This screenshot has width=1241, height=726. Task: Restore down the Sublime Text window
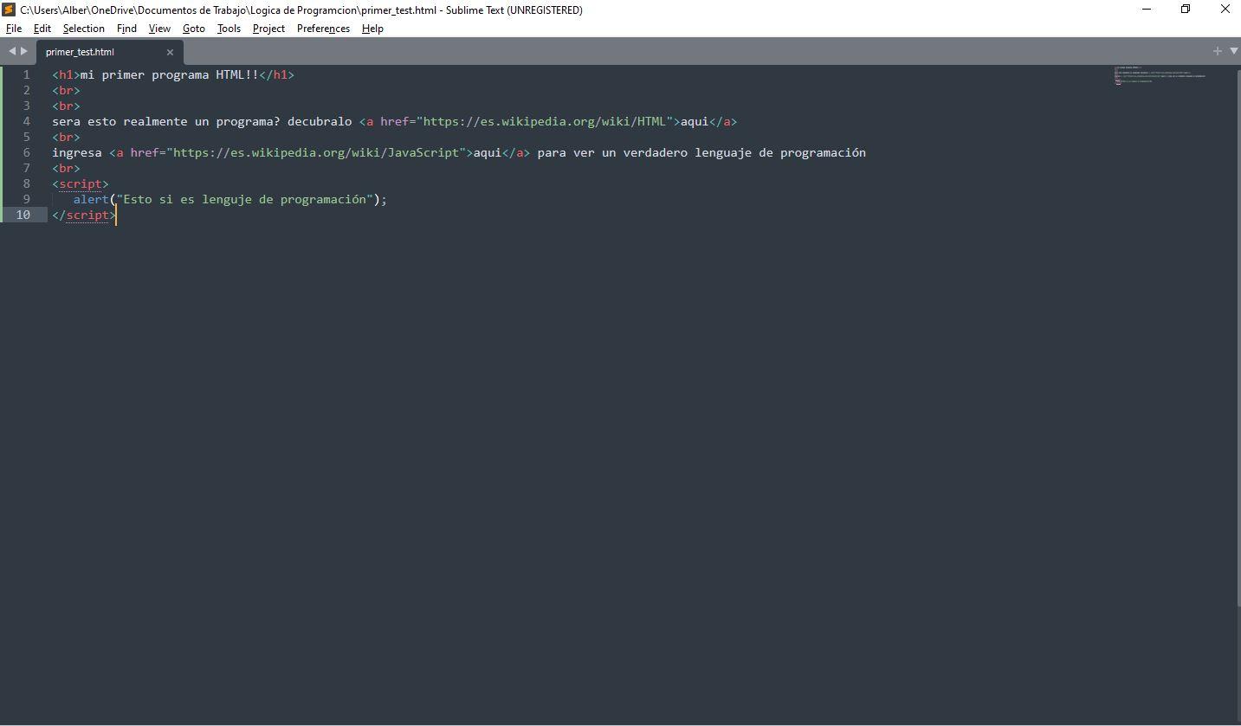coord(1186,10)
